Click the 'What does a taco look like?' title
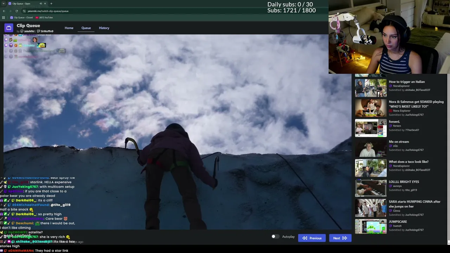 [x=409, y=162]
